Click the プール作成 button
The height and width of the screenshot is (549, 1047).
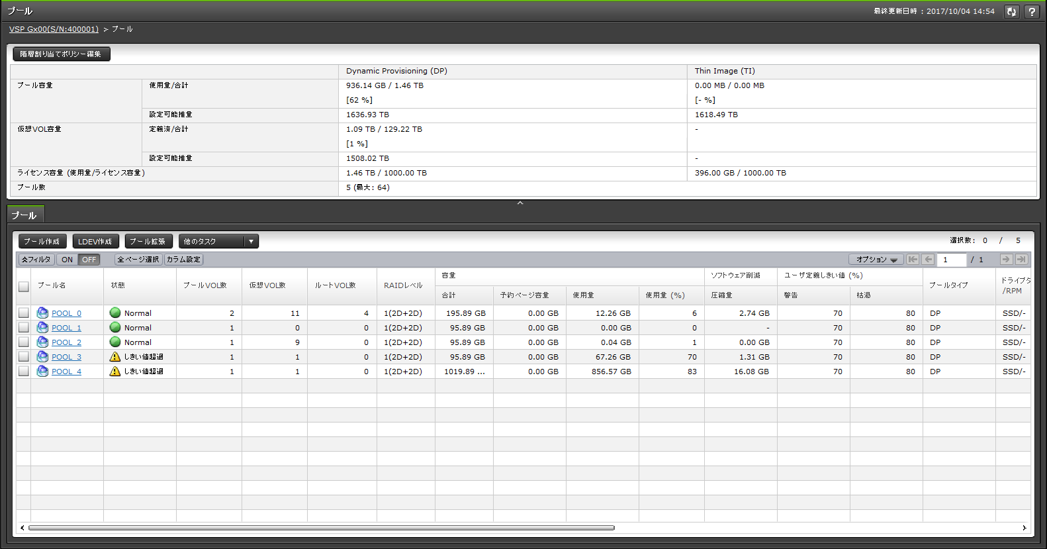coord(42,242)
